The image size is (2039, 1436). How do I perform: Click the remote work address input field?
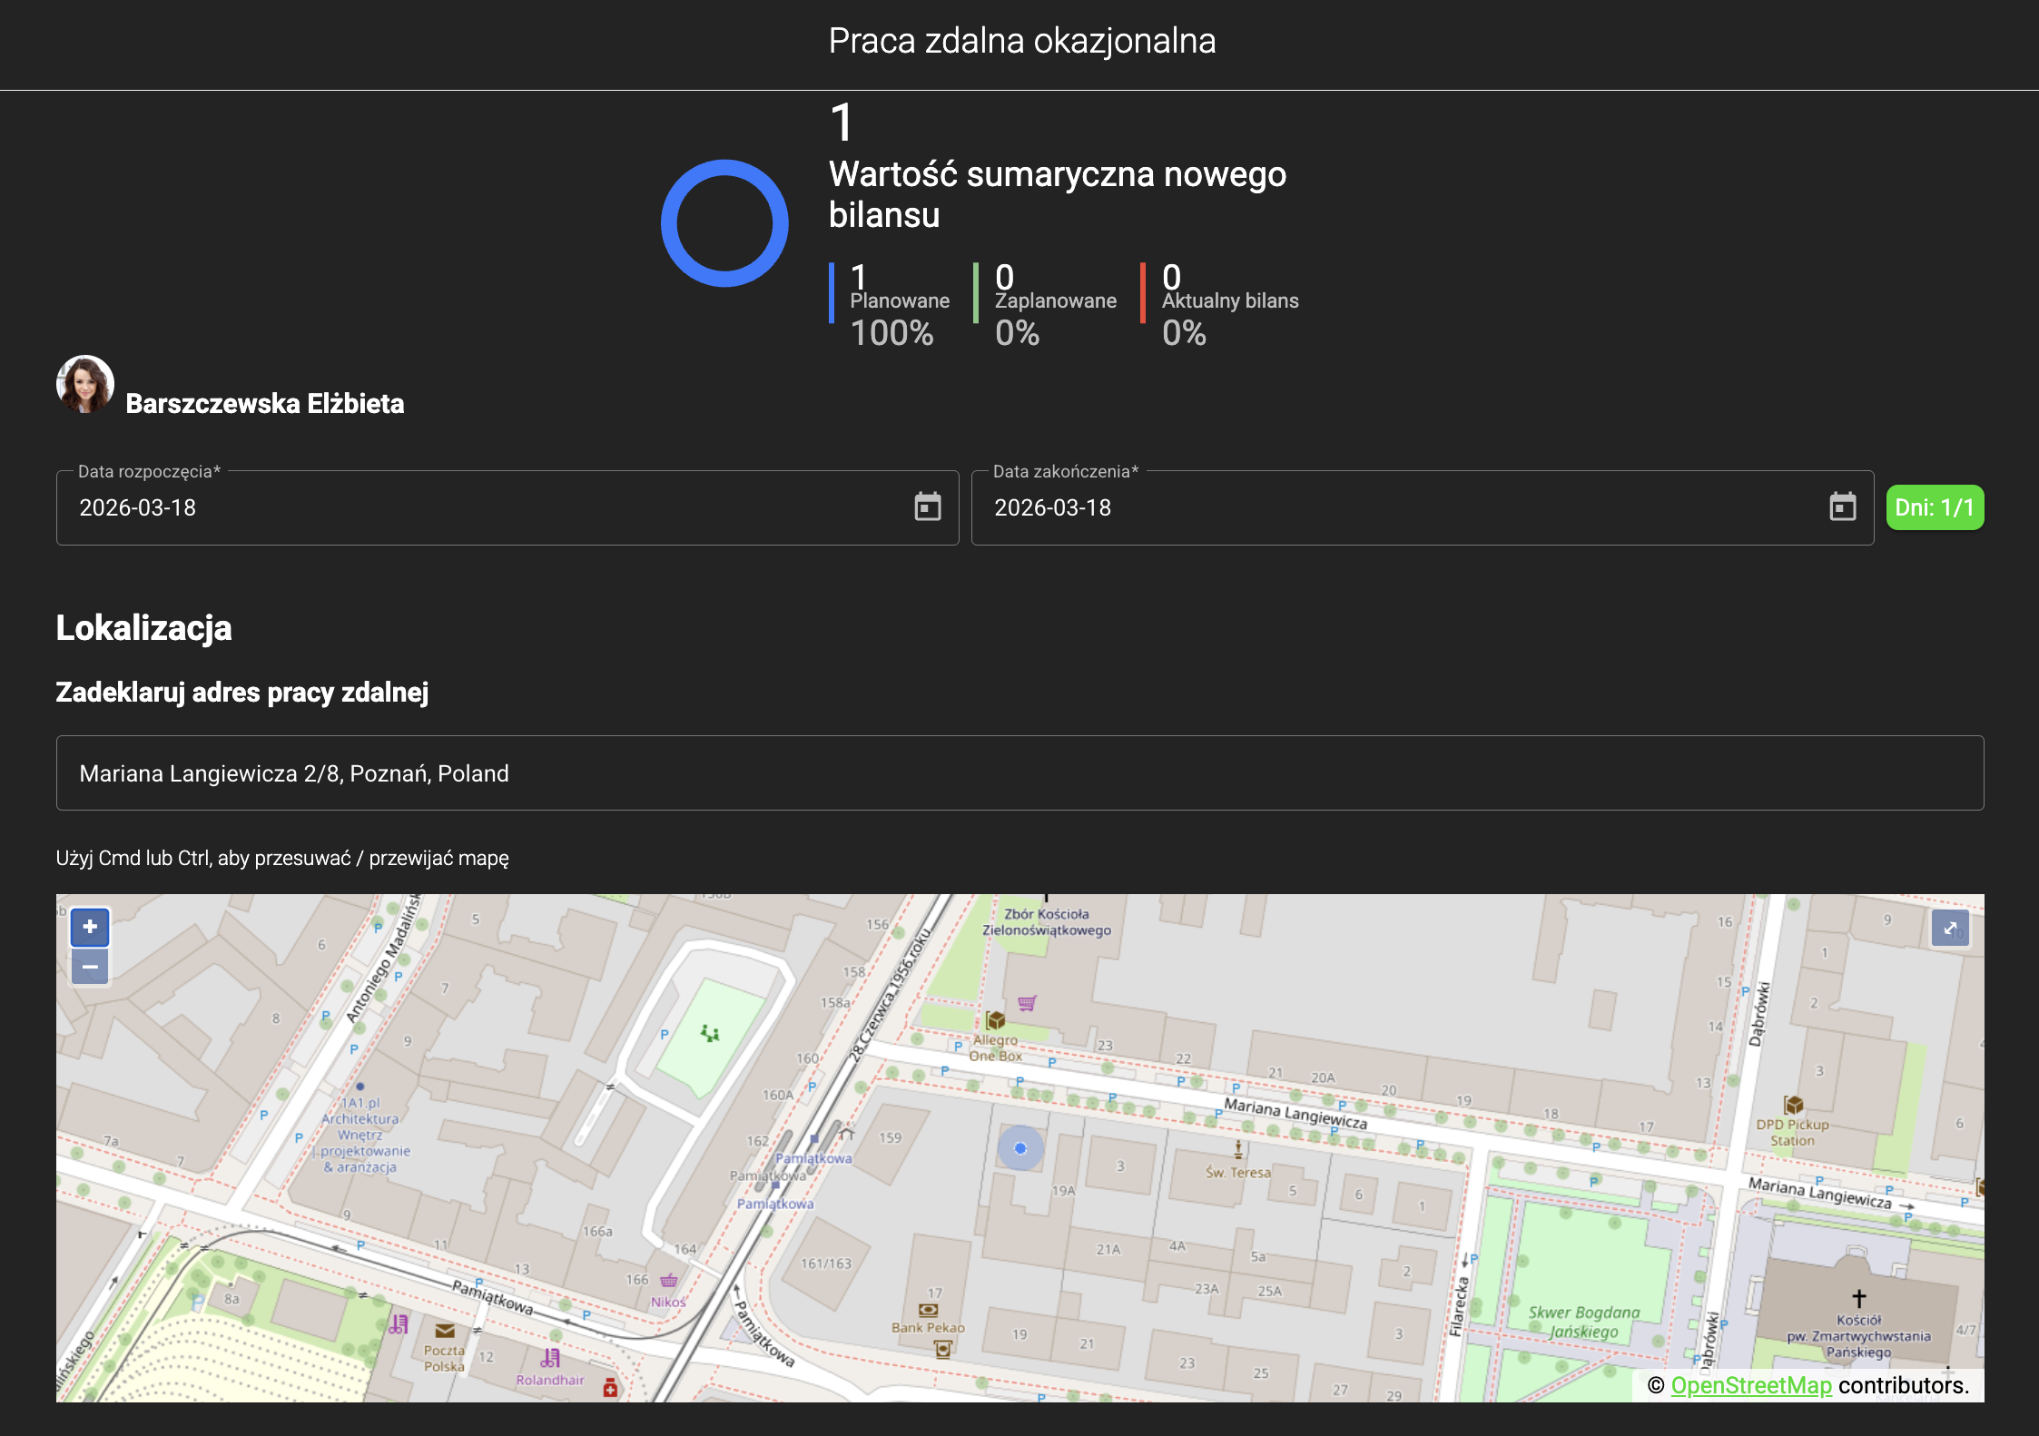click(1019, 773)
